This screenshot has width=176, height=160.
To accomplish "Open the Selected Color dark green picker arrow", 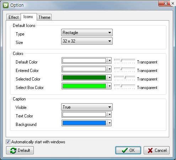I will coord(110,78).
